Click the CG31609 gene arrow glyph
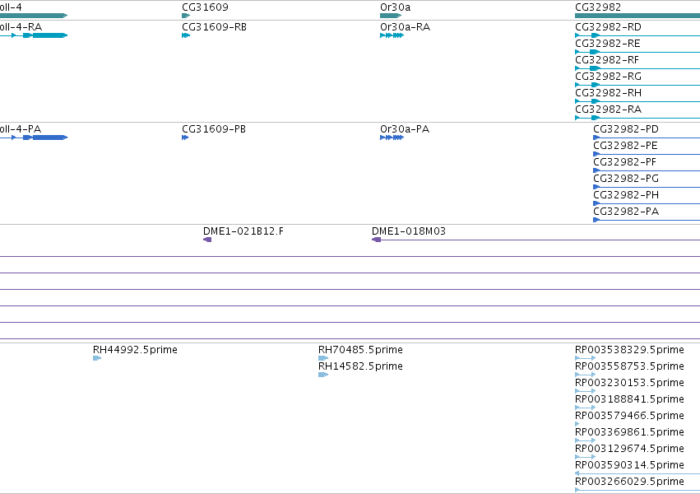 point(186,16)
